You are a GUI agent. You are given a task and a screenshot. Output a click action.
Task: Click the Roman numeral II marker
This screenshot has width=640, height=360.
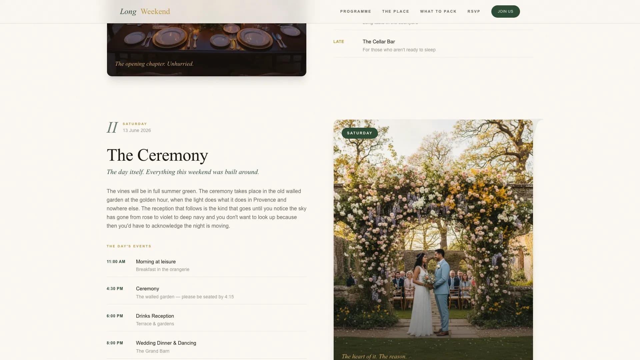pos(112,127)
